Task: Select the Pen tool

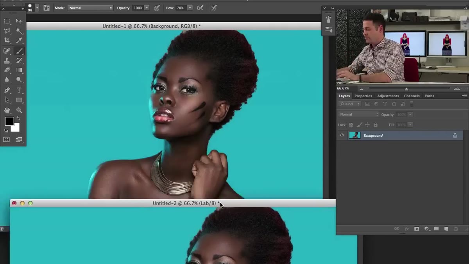Action: [7, 90]
